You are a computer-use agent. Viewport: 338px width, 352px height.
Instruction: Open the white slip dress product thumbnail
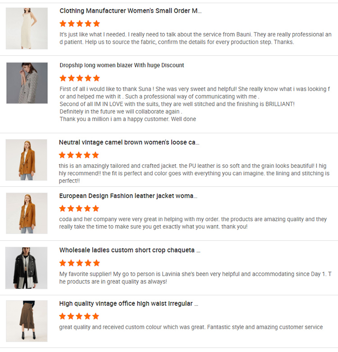tap(27, 28)
